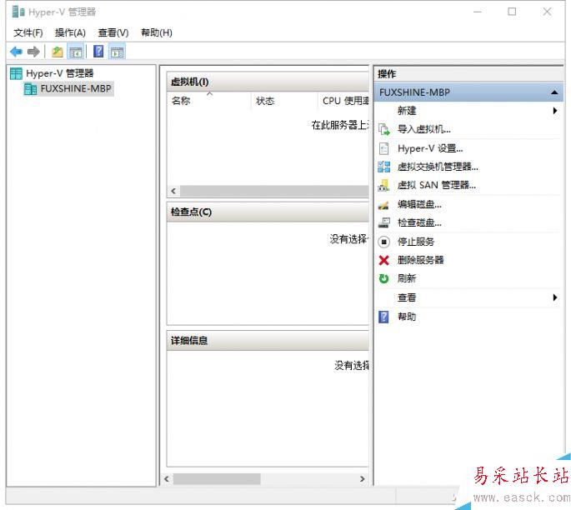Click the 虚拟 SAN 管理器 icon
Viewport: 571px width, 510px height.
click(383, 185)
